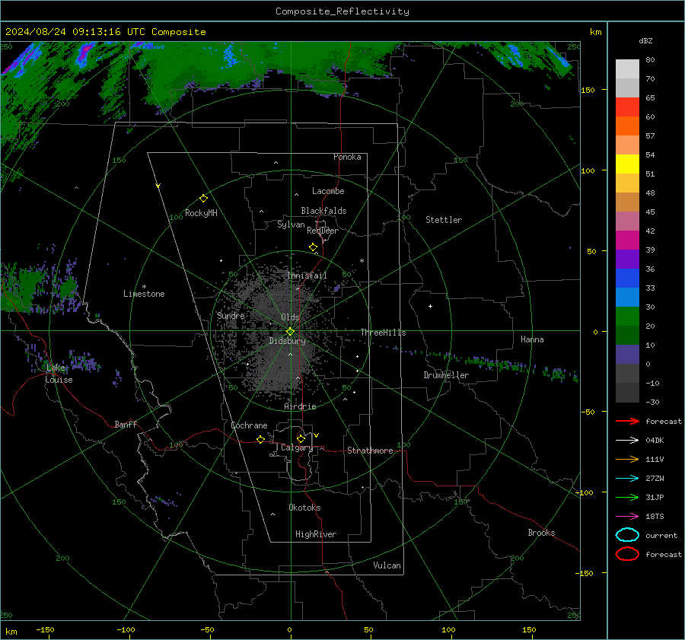The height and width of the screenshot is (640, 685).
Task: Click the Limestone label
Action: pyautogui.click(x=144, y=294)
